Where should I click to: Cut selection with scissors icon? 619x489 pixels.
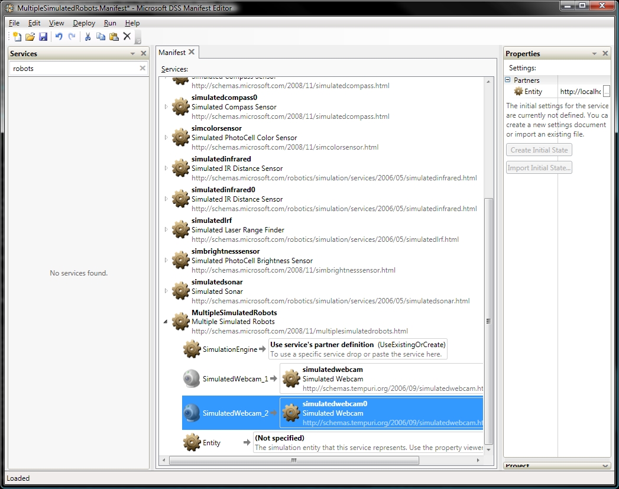(x=87, y=37)
